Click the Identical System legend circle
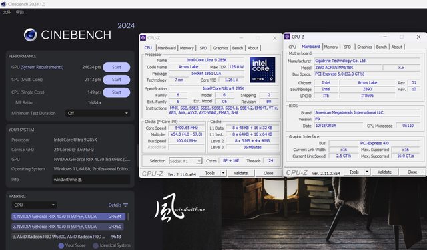 pyautogui.click(x=95, y=245)
